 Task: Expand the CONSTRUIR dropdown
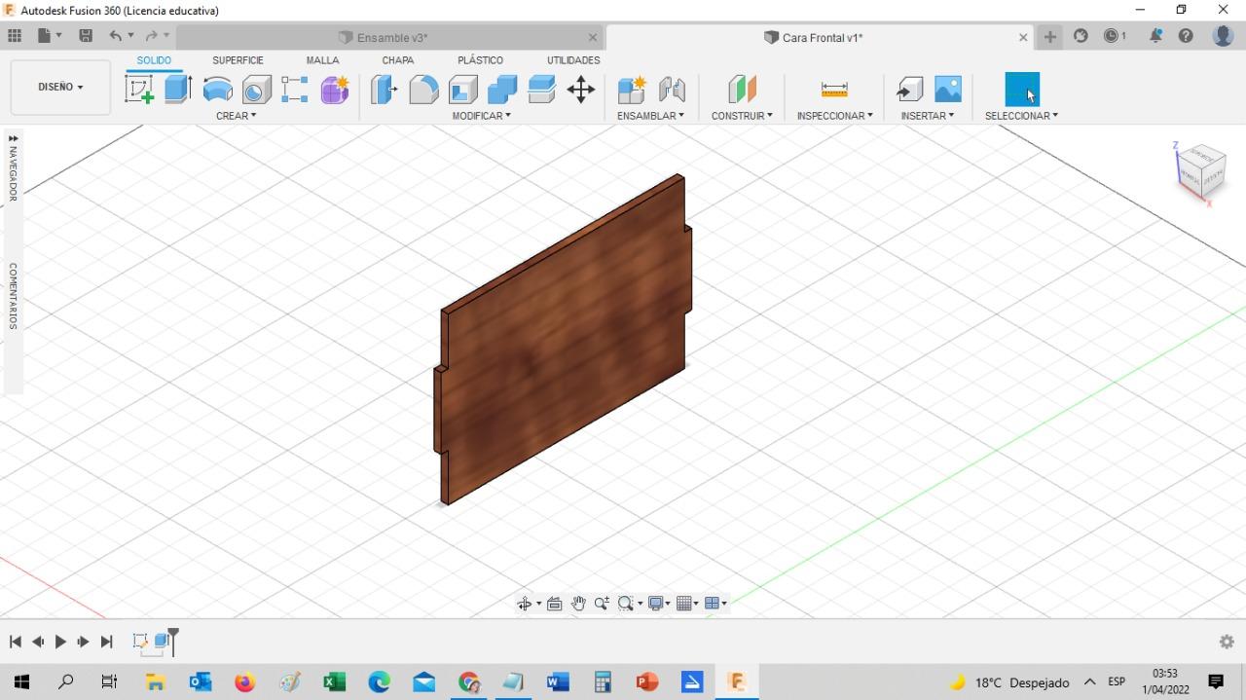pyautogui.click(x=741, y=116)
